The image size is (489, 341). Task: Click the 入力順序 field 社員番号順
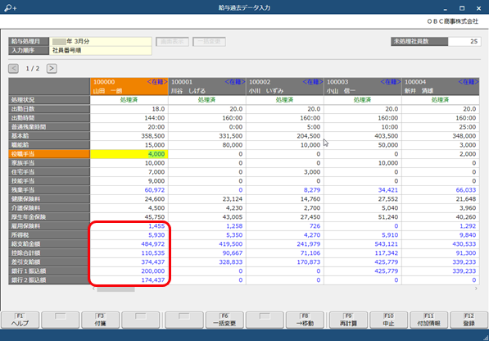click(101, 50)
